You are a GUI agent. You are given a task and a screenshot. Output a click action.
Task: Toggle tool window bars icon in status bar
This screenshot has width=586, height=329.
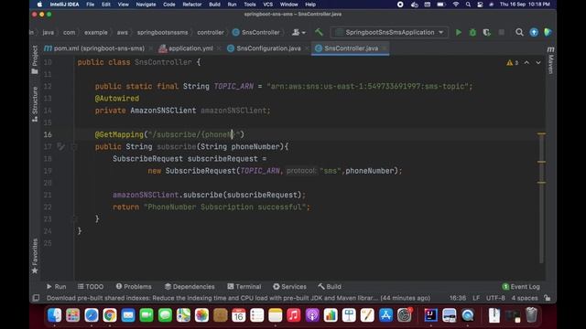(x=36, y=298)
